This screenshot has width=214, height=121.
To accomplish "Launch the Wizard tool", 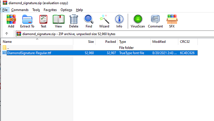I will pyautogui.click(x=104, y=21).
